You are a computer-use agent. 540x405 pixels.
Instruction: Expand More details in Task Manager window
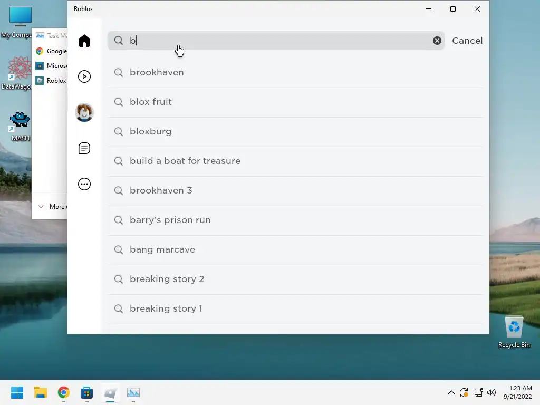[x=52, y=207]
